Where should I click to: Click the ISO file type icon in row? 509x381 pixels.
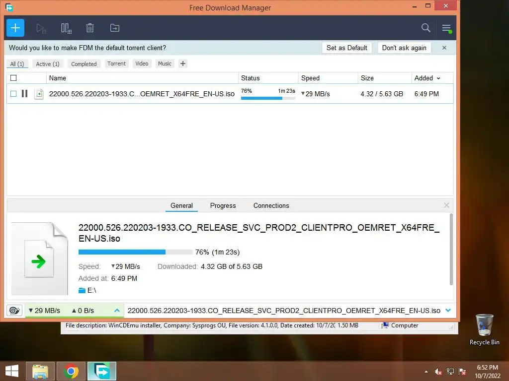[39, 94]
